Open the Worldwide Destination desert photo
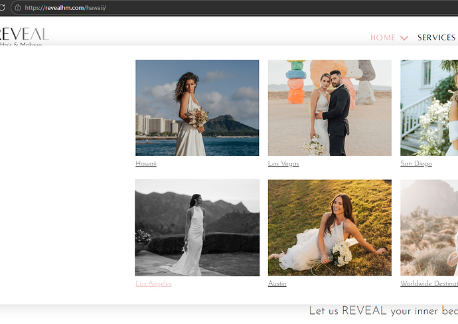The width and height of the screenshot is (458, 324). tap(429, 228)
